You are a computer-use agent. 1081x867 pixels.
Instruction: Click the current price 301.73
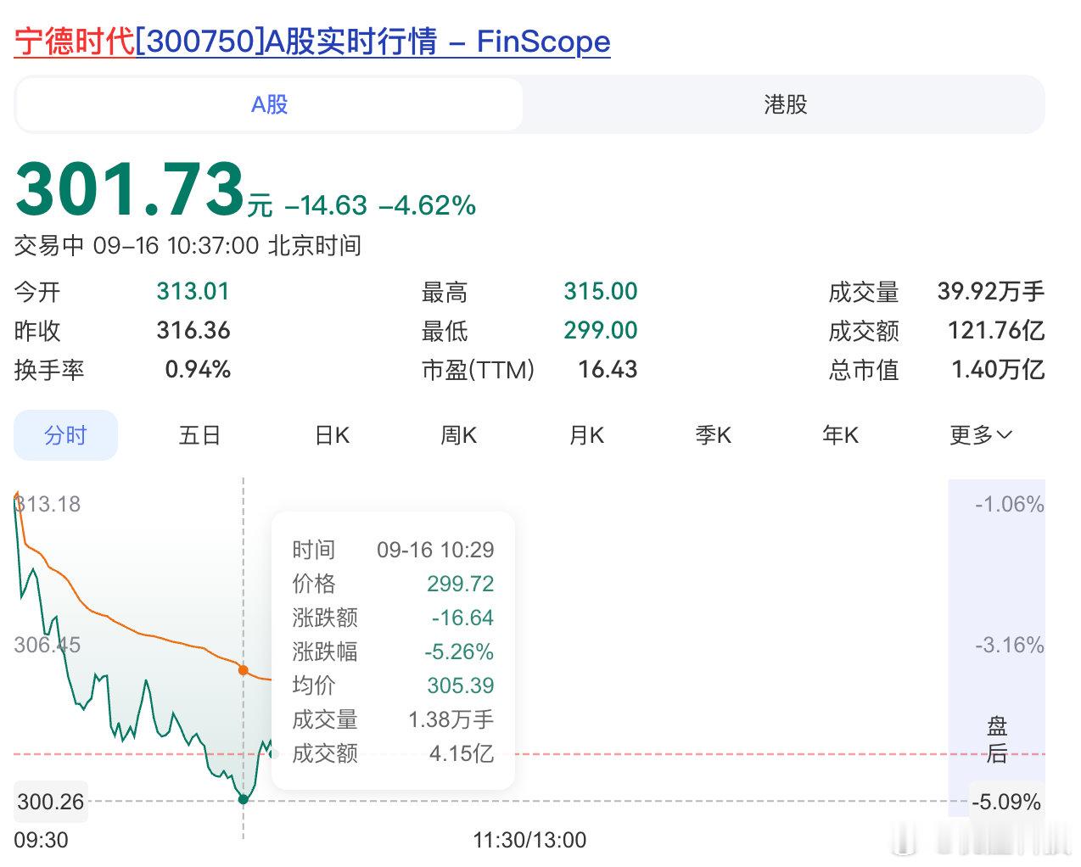pyautogui.click(x=131, y=188)
